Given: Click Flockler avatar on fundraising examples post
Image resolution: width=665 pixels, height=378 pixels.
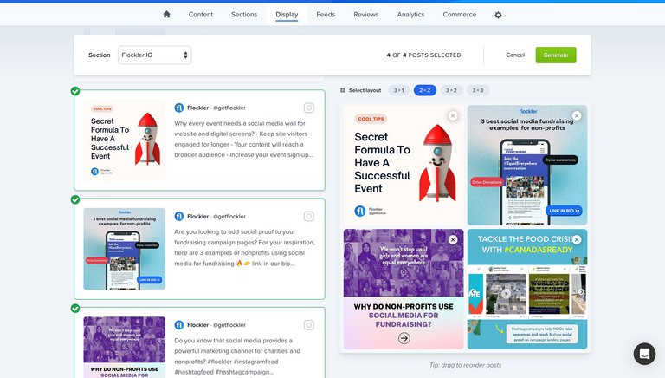Looking at the screenshot, I should point(179,217).
